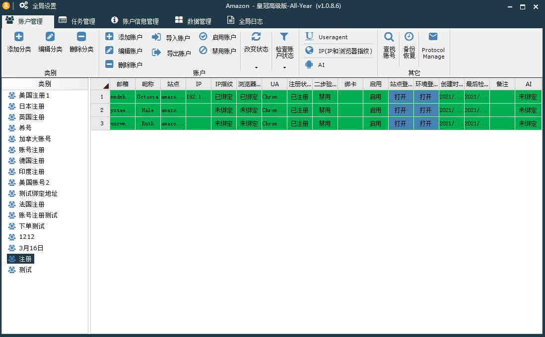This screenshot has width=545, height=337.
Task: Select the 德国注册 category
Action: click(26, 161)
